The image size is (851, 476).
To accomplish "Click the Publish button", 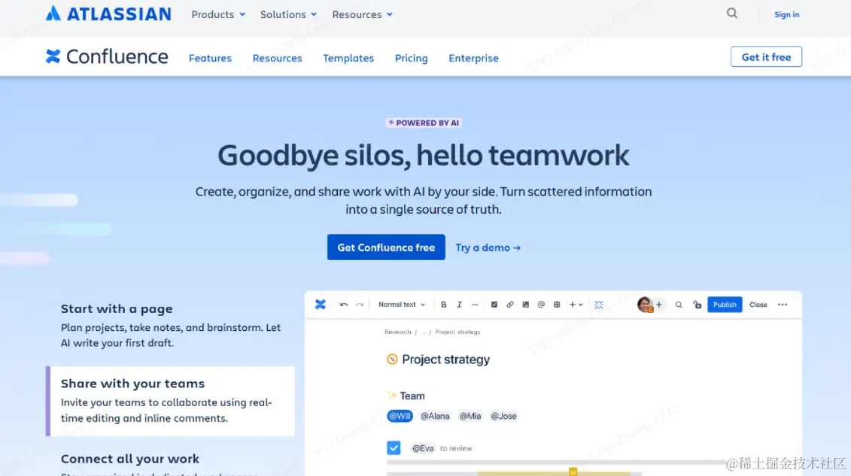I will tap(725, 305).
